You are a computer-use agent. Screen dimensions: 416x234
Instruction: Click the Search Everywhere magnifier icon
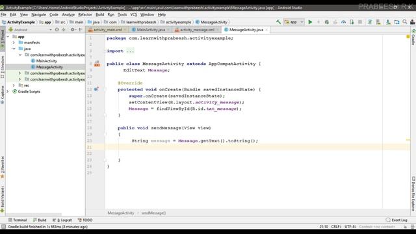coord(405,22)
